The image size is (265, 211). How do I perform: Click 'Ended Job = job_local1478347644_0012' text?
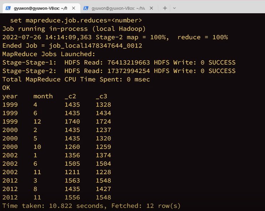(x=72, y=46)
